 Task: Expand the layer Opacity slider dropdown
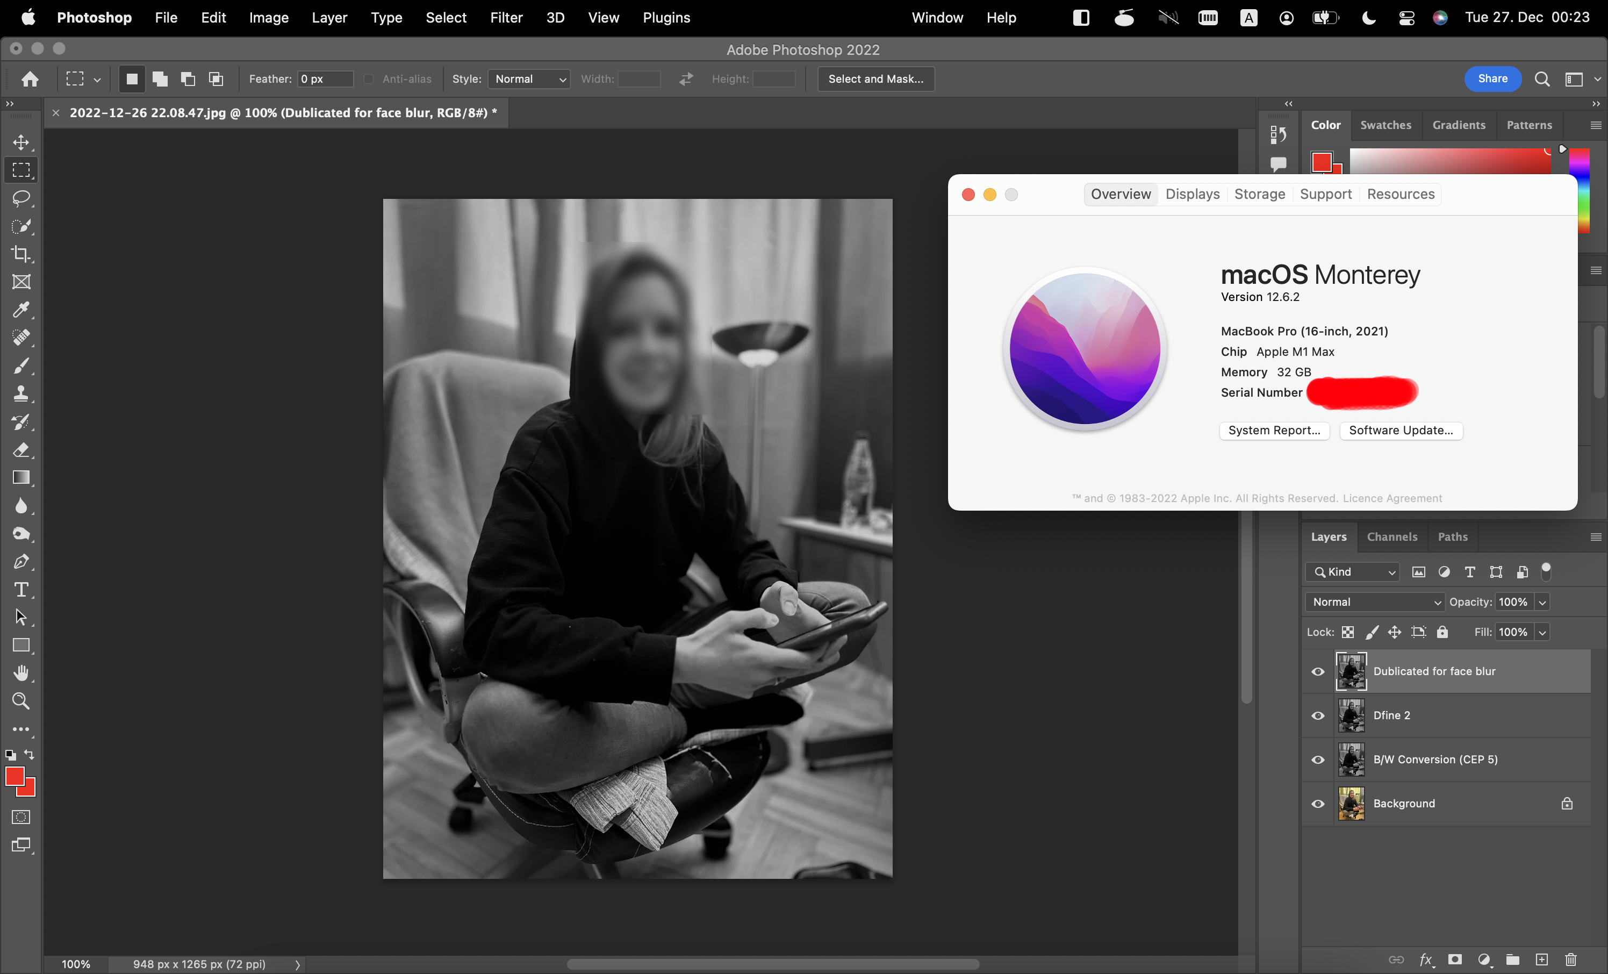(x=1542, y=602)
